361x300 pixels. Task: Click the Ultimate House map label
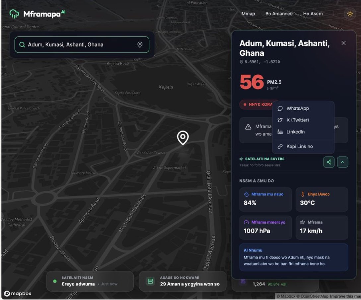coord(83,173)
